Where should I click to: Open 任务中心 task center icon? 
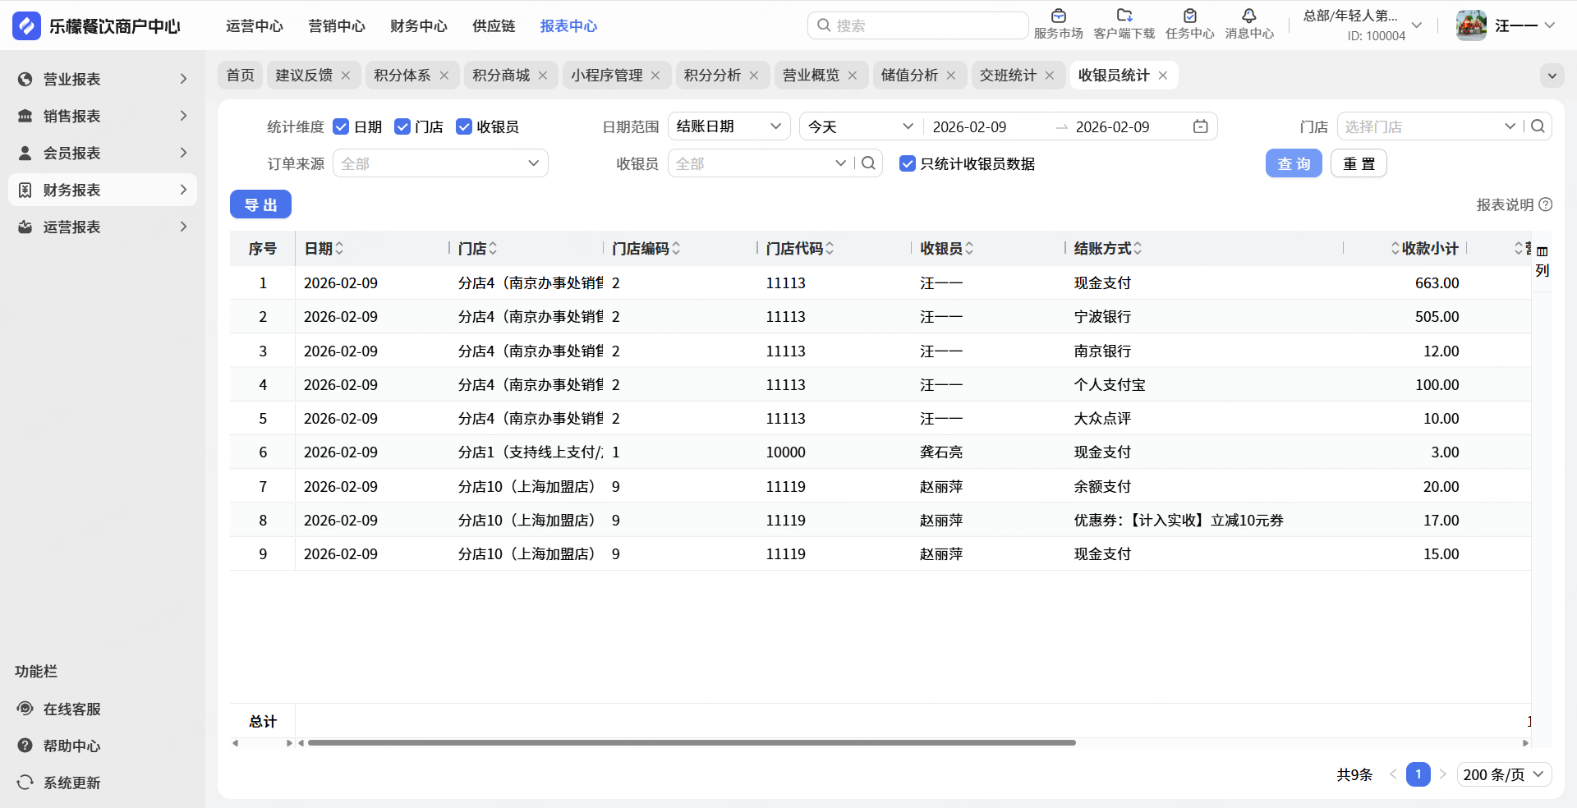pos(1189,16)
